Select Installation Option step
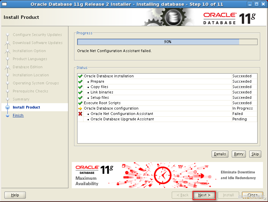The height and width of the screenshot is (202, 268). (x=29, y=51)
